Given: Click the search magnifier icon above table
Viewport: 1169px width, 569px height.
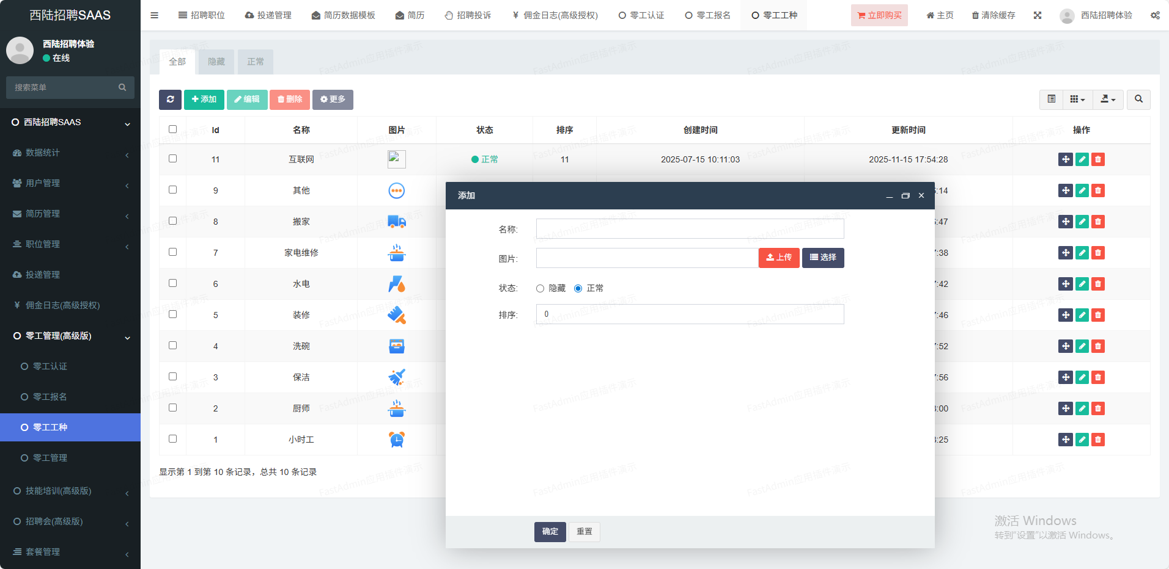Looking at the screenshot, I should (1138, 99).
